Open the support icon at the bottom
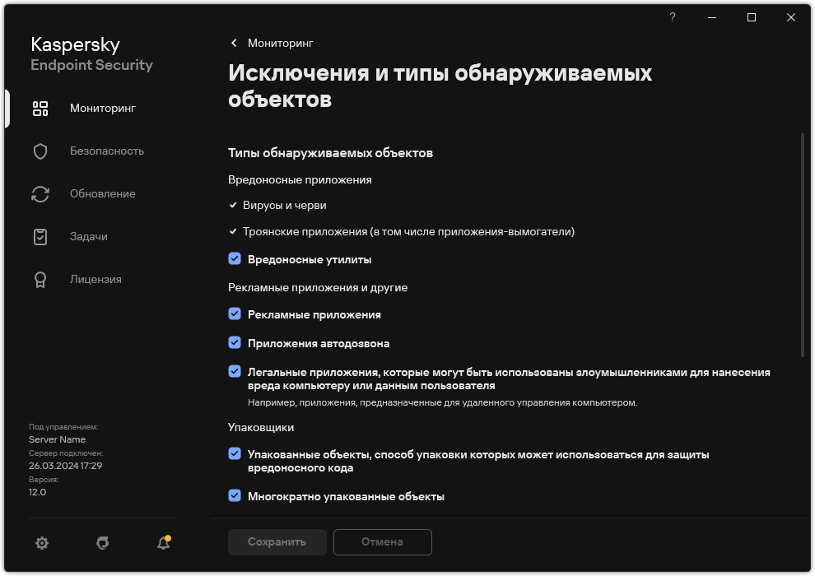 [102, 543]
